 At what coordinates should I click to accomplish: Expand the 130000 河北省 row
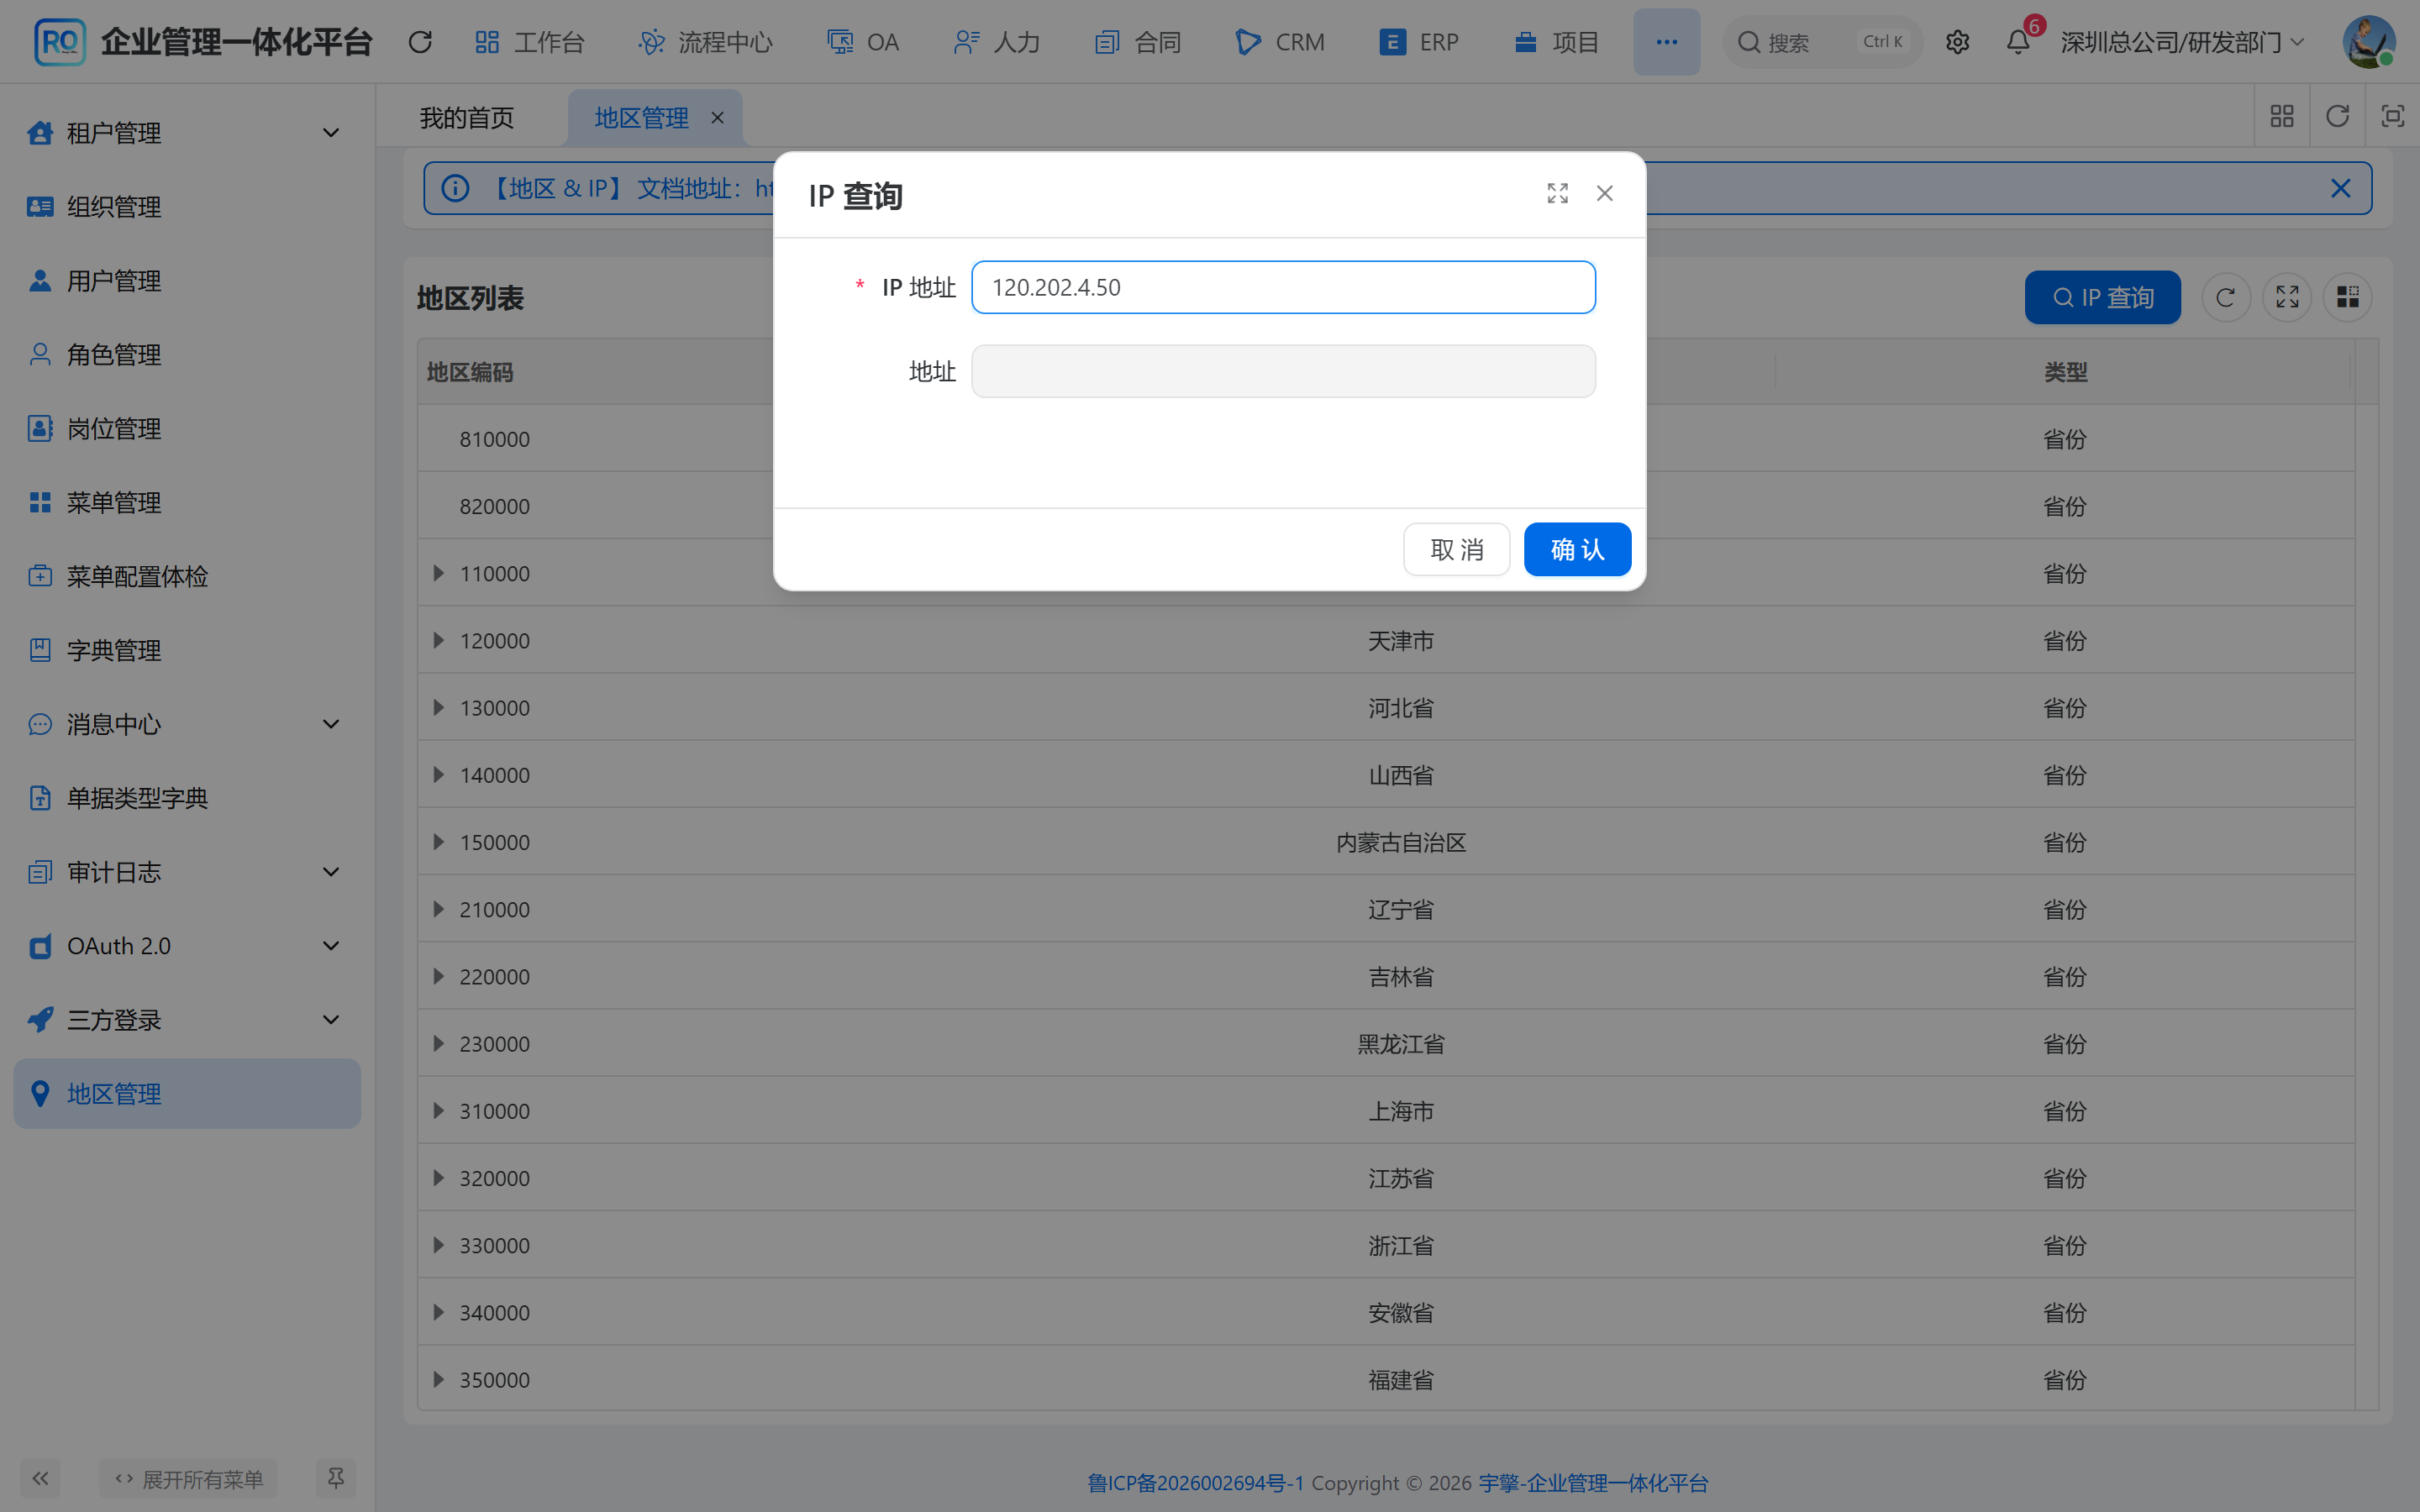point(438,707)
